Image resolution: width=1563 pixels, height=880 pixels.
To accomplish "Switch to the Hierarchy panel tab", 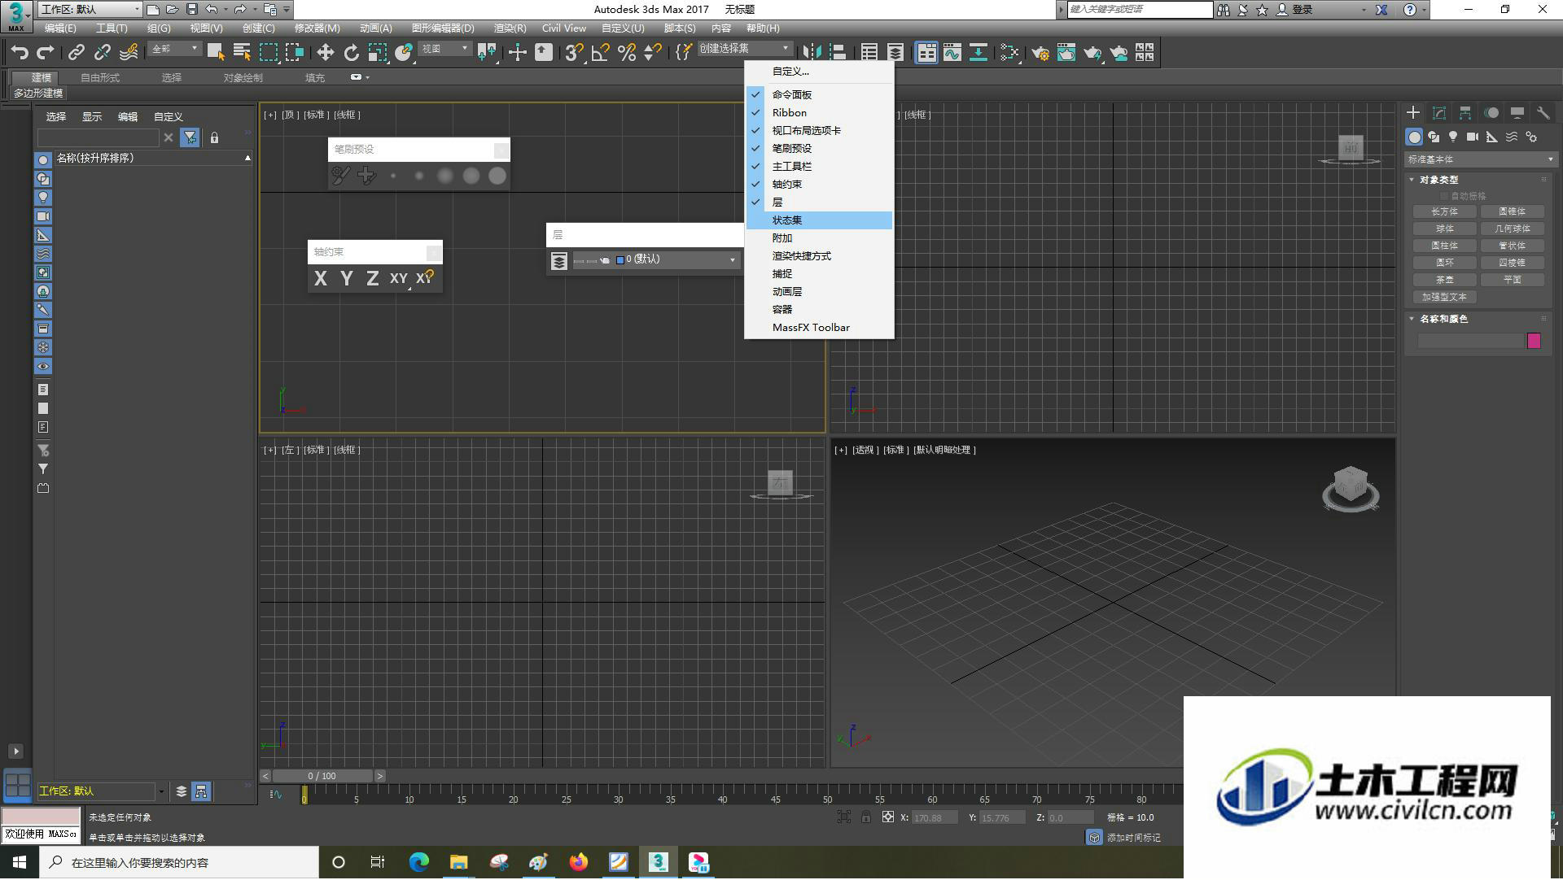I will [1465, 113].
